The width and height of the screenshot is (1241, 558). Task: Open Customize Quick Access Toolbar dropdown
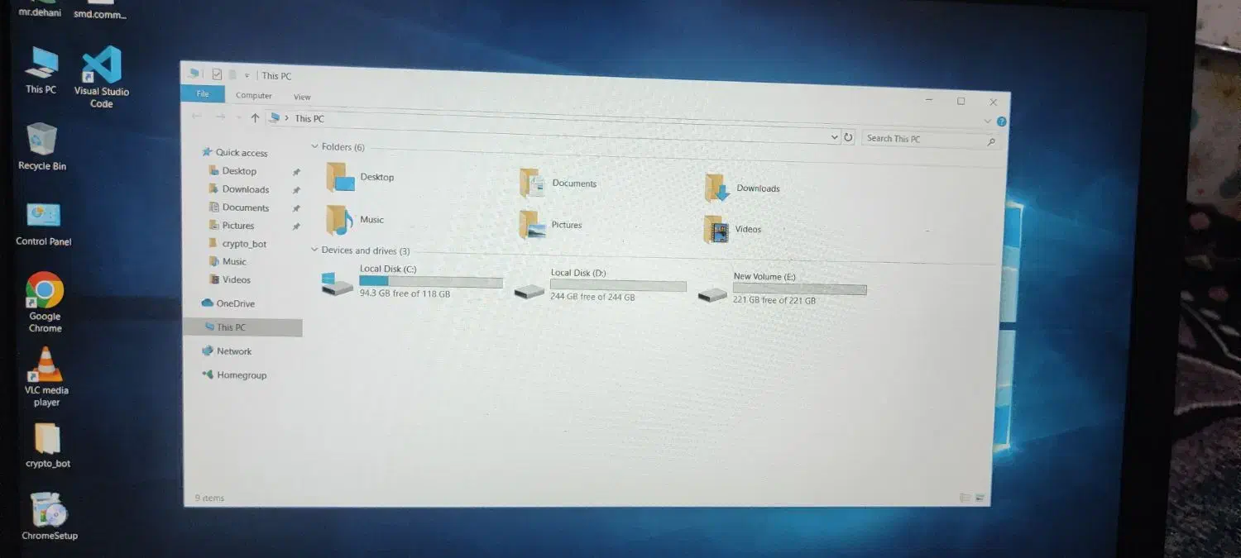[x=247, y=76]
